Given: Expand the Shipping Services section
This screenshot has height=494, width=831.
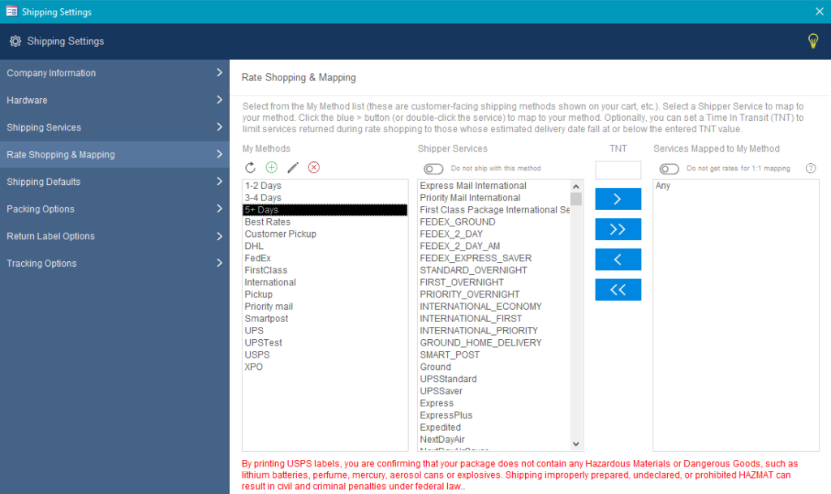Looking at the screenshot, I should pyautogui.click(x=115, y=127).
